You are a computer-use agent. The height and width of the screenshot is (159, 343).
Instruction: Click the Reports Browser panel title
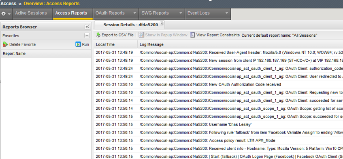(x=20, y=27)
